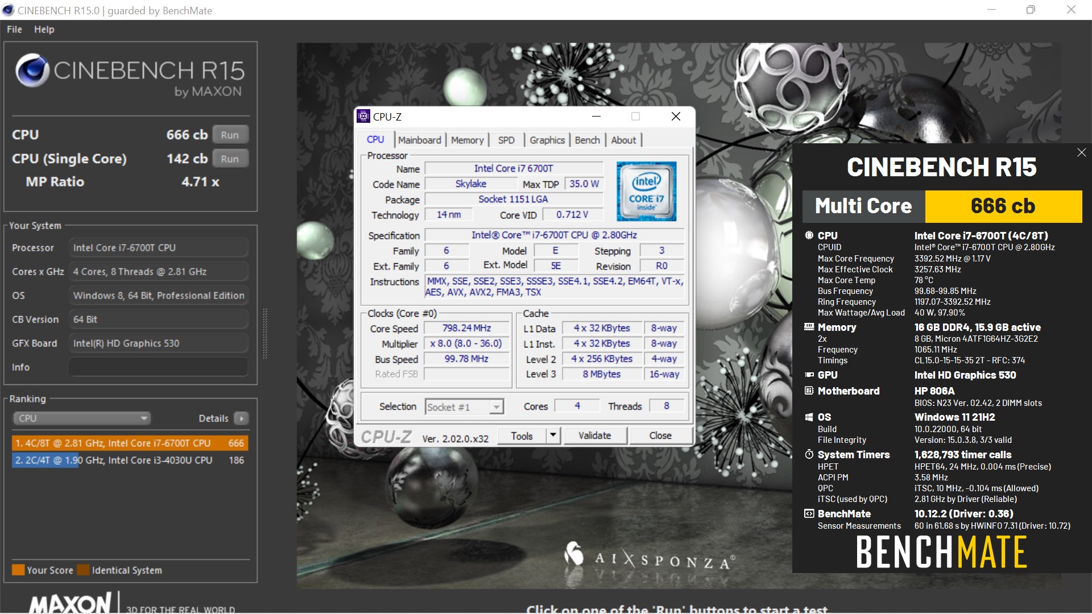Click the System Timers clock icon
Viewport: 1092px width, 614px height.
pyautogui.click(x=809, y=454)
